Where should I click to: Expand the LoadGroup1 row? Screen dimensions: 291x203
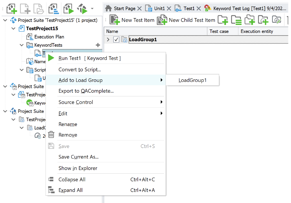109,40
